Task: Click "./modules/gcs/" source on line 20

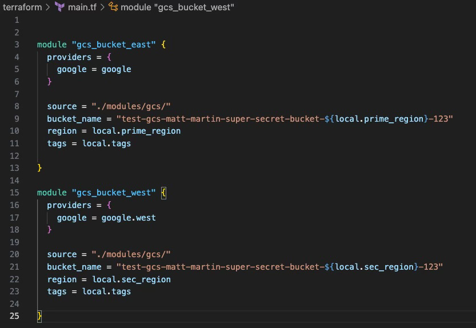Action: (x=131, y=254)
